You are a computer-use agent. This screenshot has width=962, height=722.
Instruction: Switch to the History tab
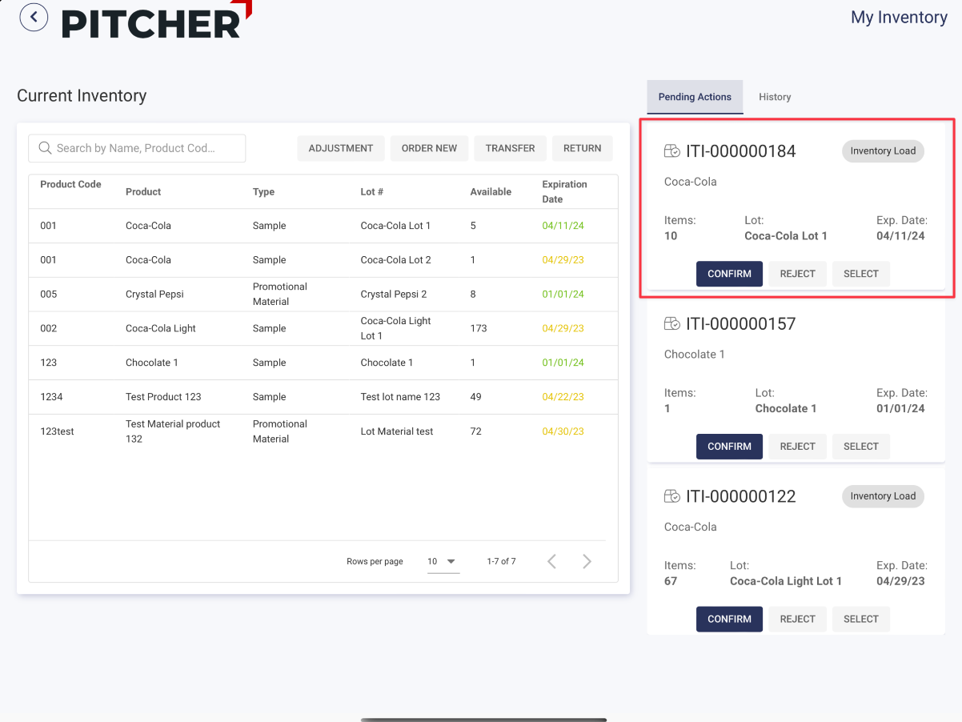pos(775,97)
